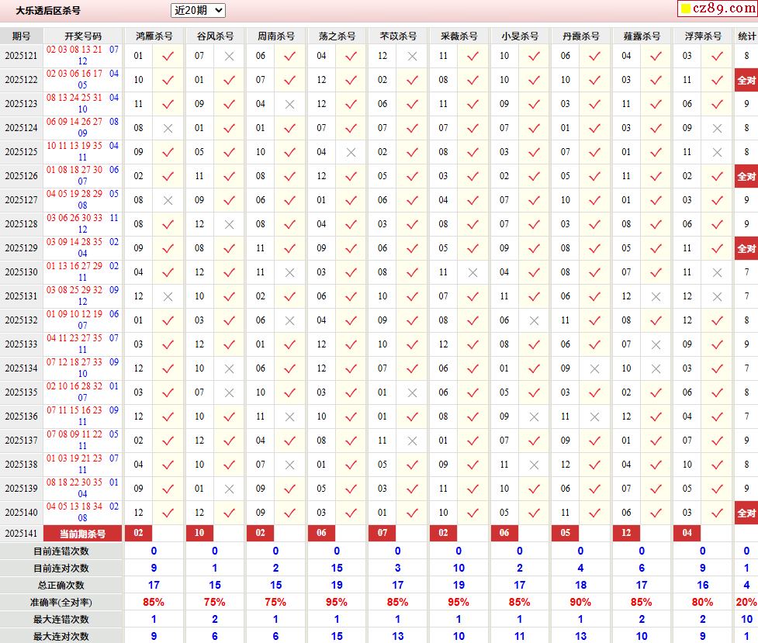Click the check mark for 浮萍杀号 in row 2025140
The image size is (758, 643).
click(717, 513)
